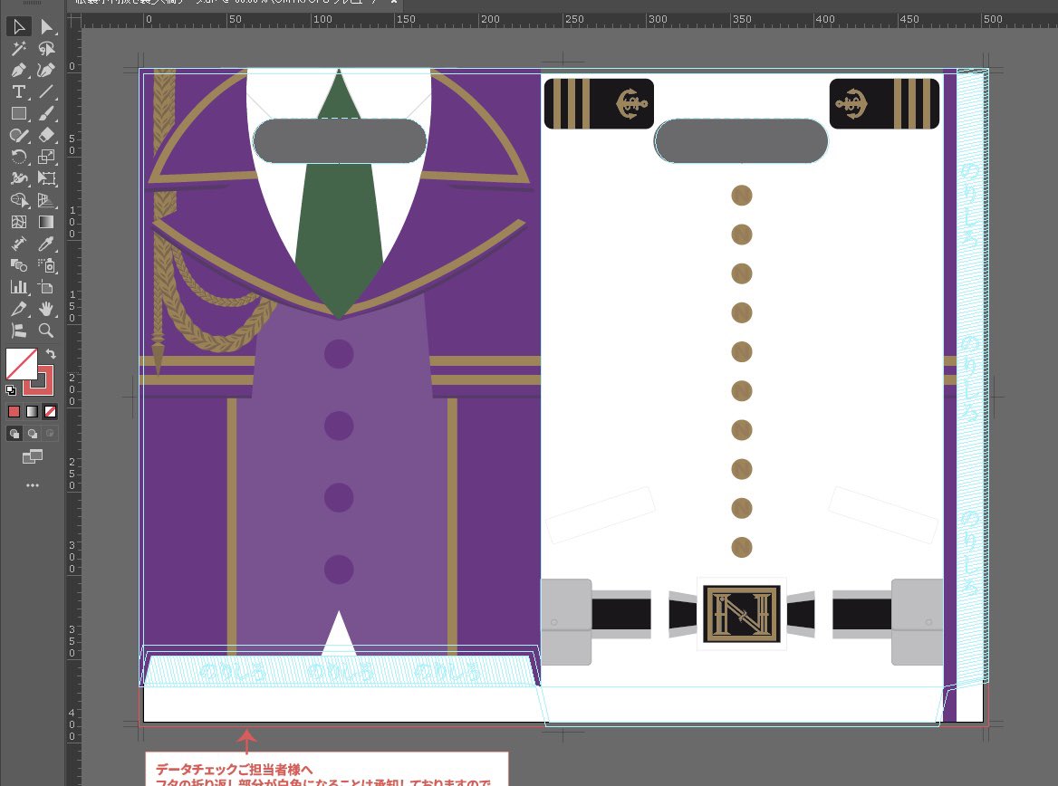Select the Mesh tool
1058x786 pixels.
coord(19,222)
